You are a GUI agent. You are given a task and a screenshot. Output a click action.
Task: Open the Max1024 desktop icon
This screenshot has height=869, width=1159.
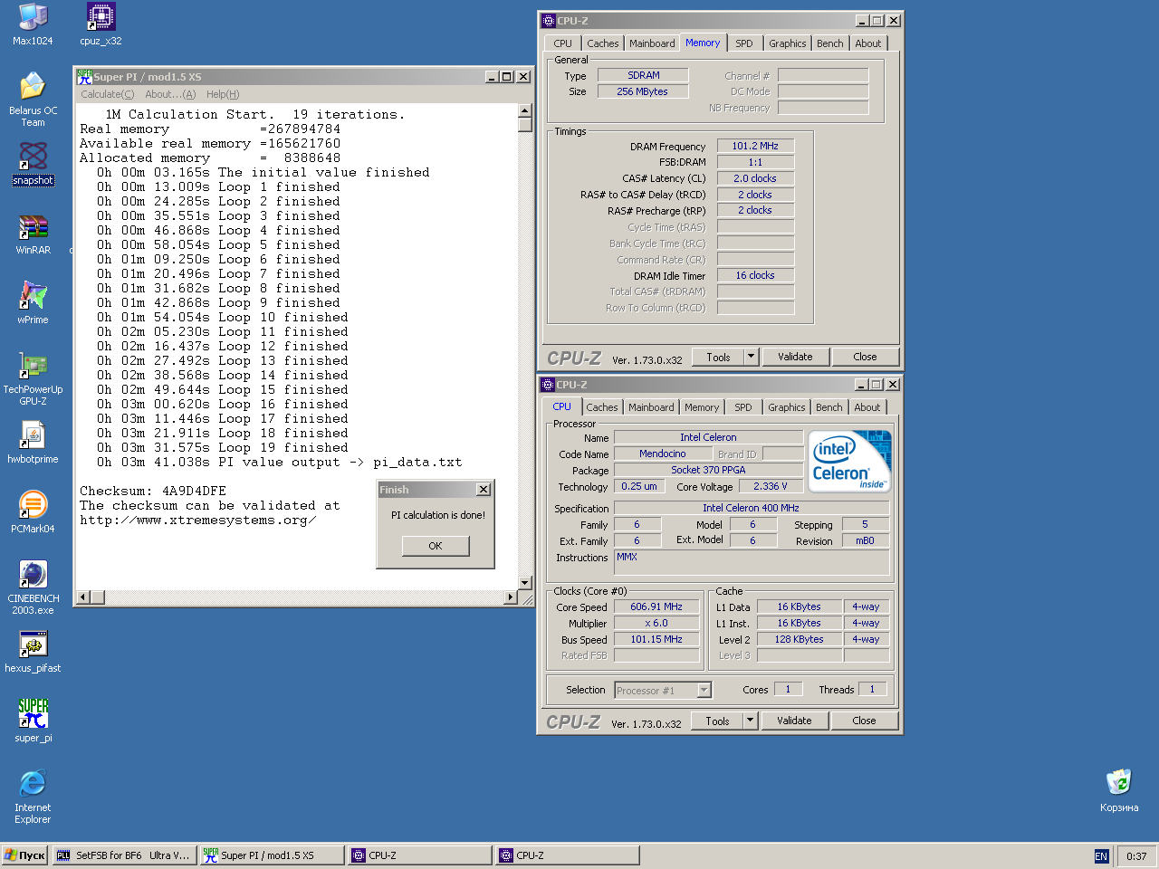33,24
